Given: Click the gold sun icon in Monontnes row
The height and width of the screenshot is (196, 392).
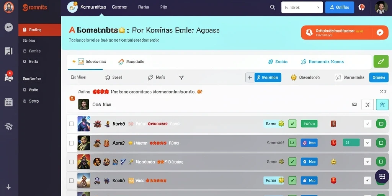Looking at the screenshot, I should pyautogui.click(x=333, y=162).
